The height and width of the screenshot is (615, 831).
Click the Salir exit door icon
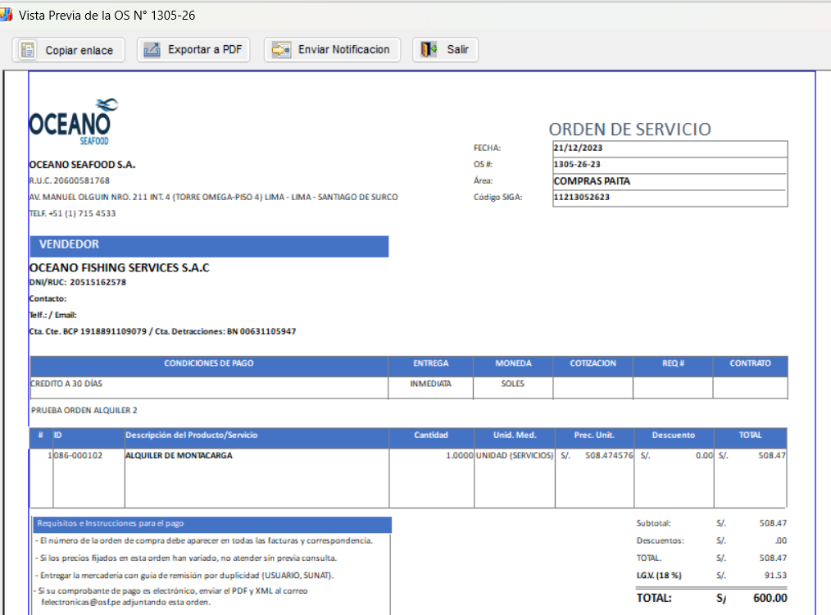point(429,50)
